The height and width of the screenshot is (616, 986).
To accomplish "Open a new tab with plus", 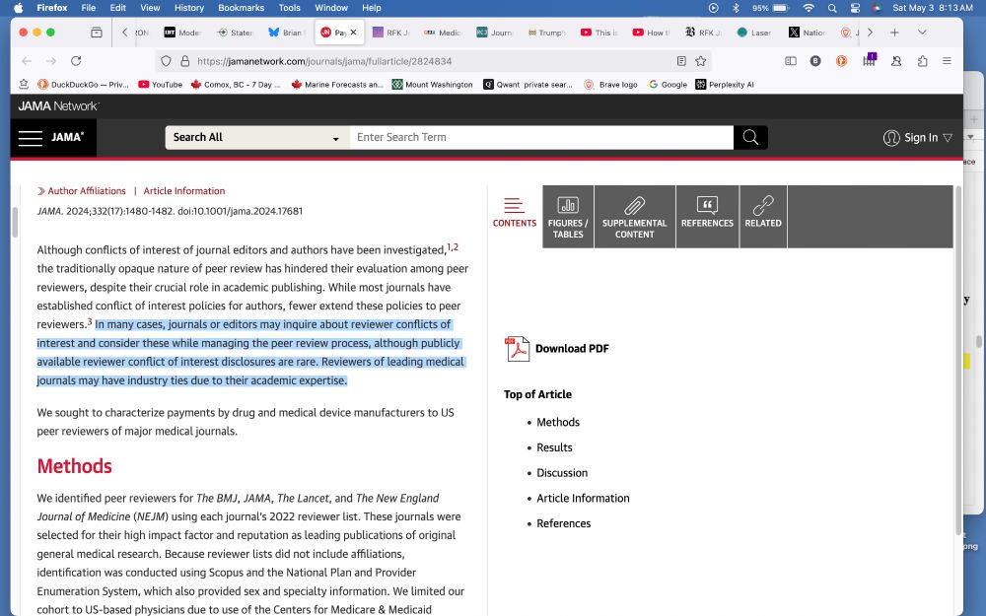I will [x=894, y=33].
